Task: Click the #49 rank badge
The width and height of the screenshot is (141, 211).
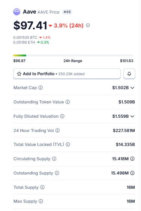Action: tap(67, 12)
